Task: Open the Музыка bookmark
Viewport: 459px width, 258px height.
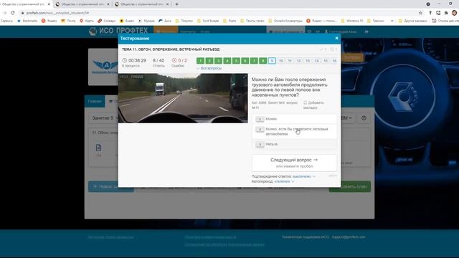Action: 146,21
